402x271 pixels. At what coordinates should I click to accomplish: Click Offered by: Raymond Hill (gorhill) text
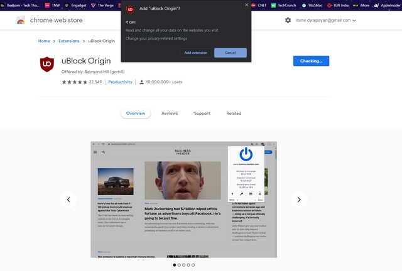pos(93,72)
